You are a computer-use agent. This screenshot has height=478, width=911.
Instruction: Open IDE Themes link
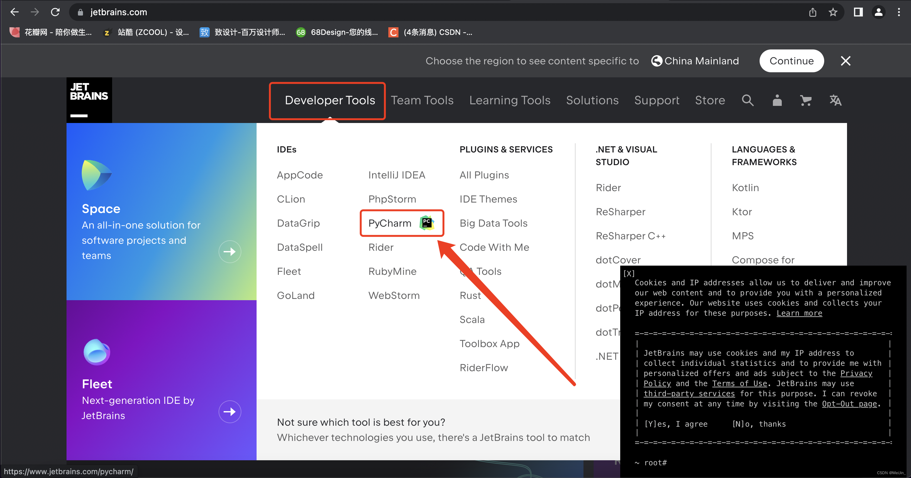[488, 199]
